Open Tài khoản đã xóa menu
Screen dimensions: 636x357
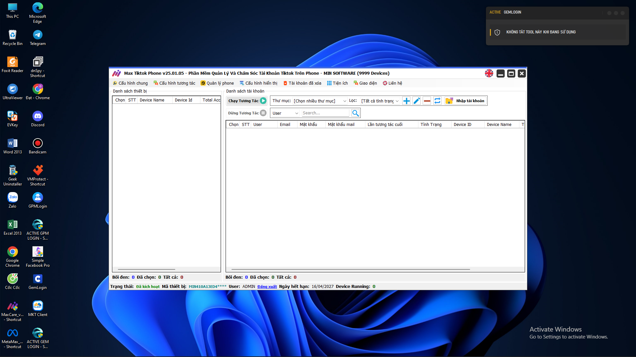pos(302,83)
